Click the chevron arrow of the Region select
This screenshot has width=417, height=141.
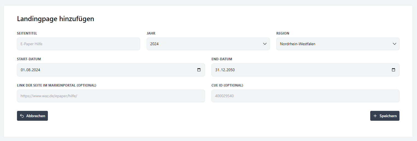click(x=394, y=44)
